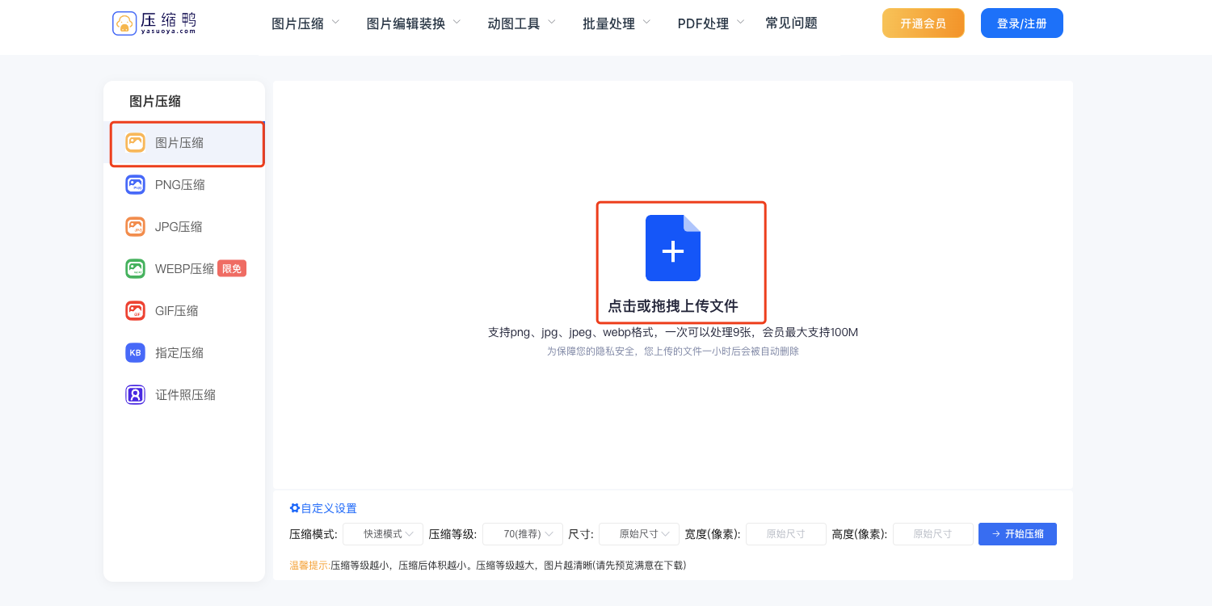Open the 图片编辑装换 navigation menu
The height and width of the screenshot is (606, 1212).
pos(406,23)
